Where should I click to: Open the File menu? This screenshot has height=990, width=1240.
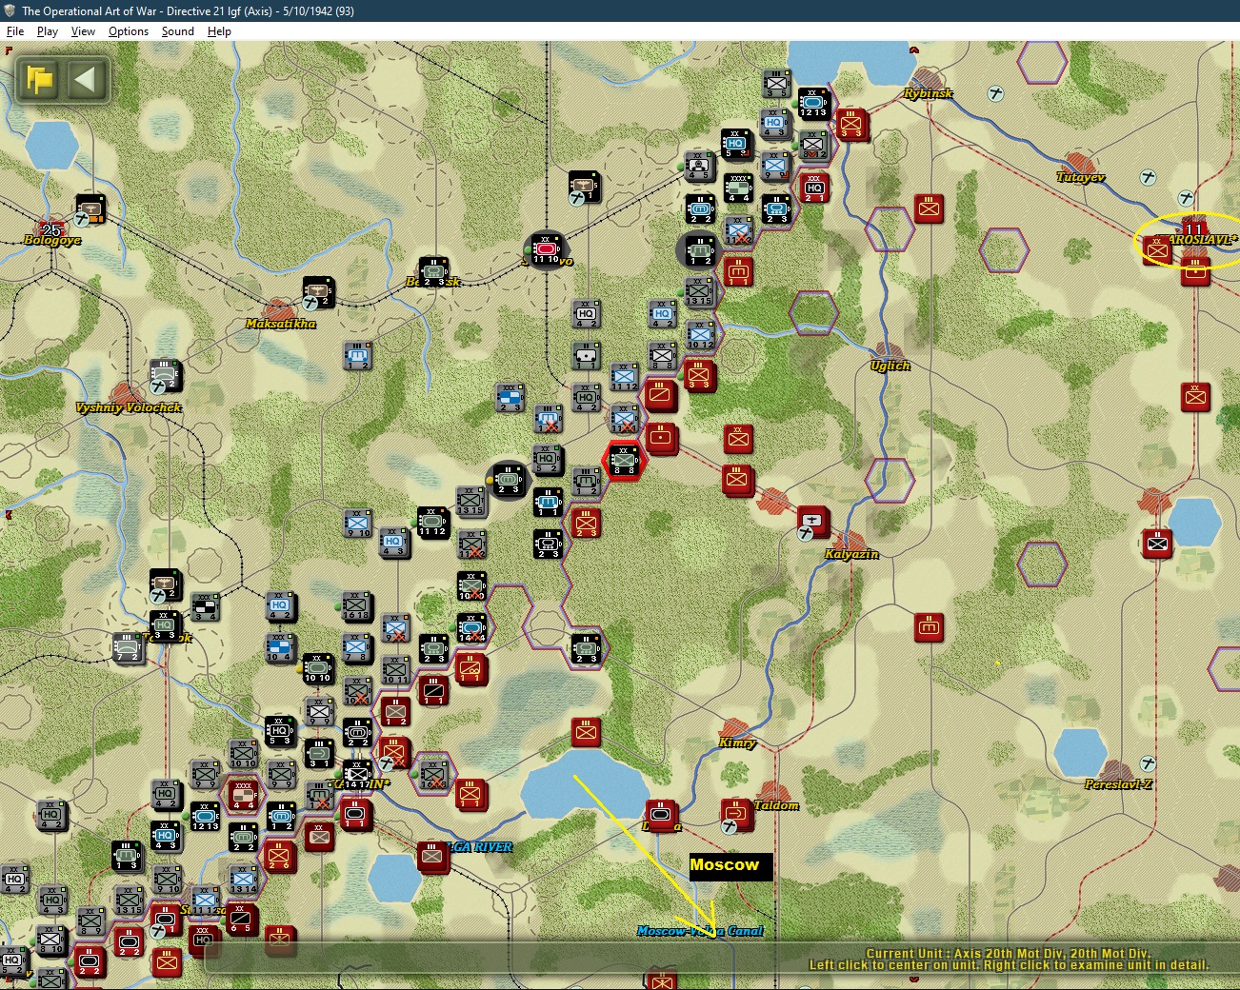coord(15,31)
